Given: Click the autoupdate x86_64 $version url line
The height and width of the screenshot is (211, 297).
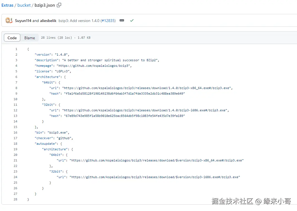Looking at the screenshot, I should 150,160.
